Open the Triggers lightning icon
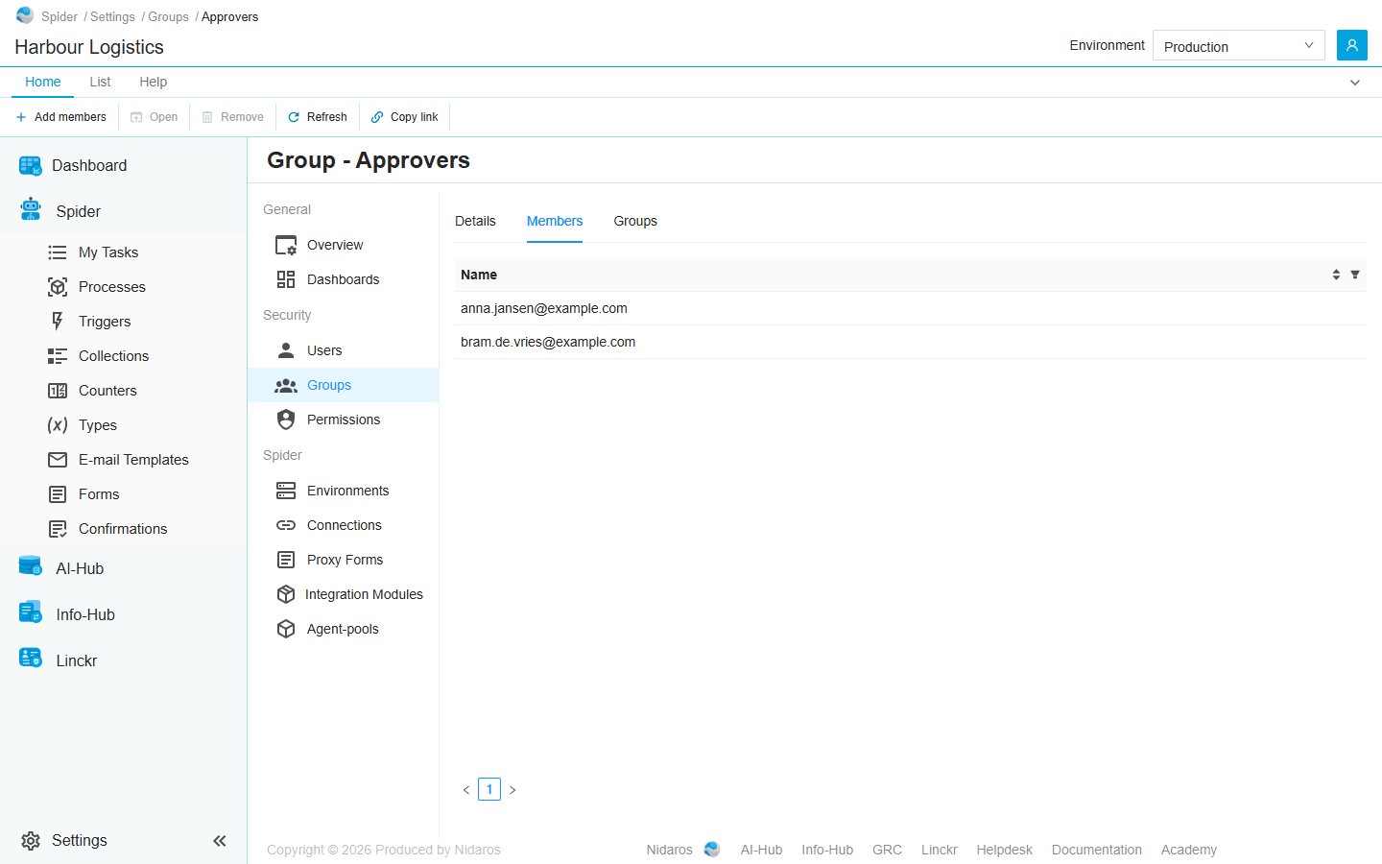Image resolution: width=1382 pixels, height=864 pixels. click(58, 322)
